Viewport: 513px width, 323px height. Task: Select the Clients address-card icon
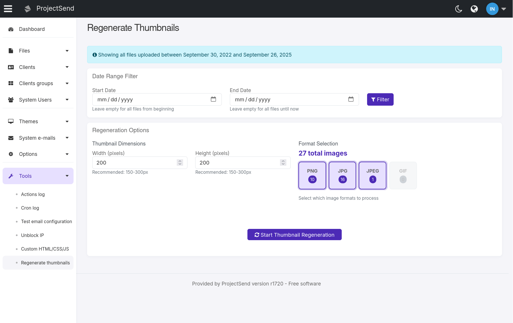click(x=11, y=67)
